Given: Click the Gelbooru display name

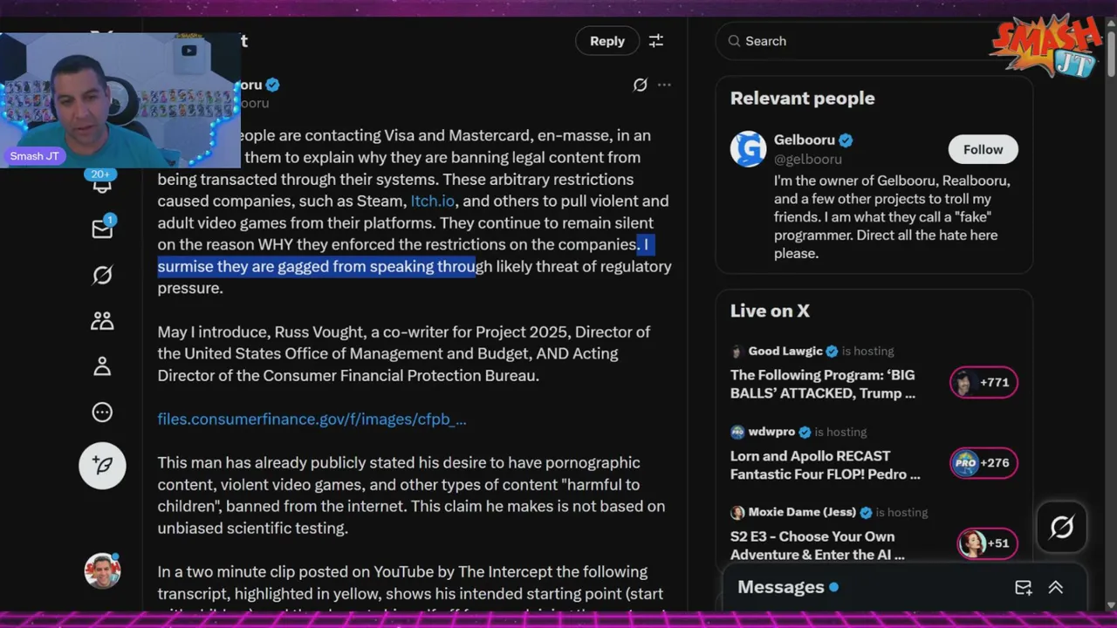Looking at the screenshot, I should [x=805, y=140].
